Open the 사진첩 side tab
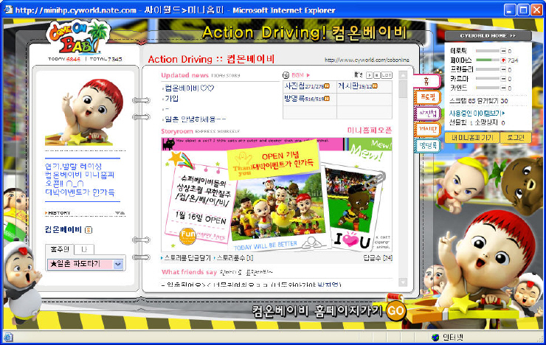This screenshot has height=345, width=546. (x=428, y=113)
